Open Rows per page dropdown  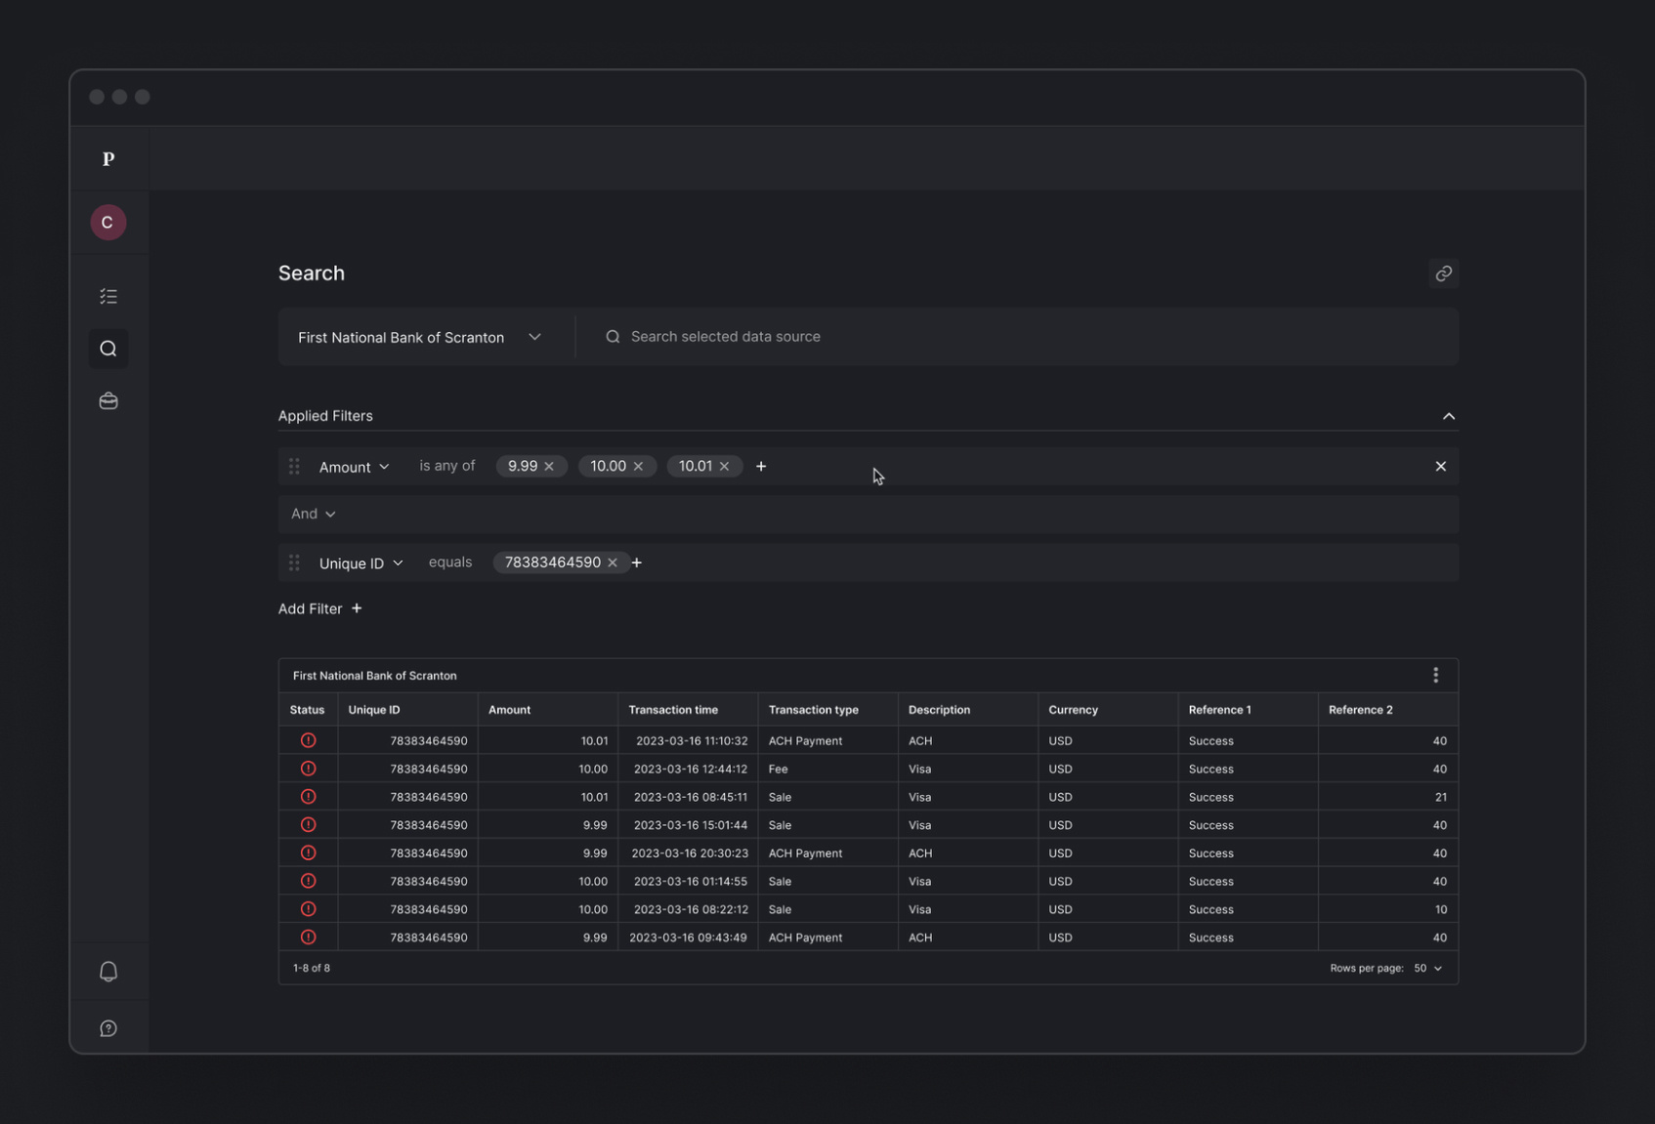[1427, 968]
